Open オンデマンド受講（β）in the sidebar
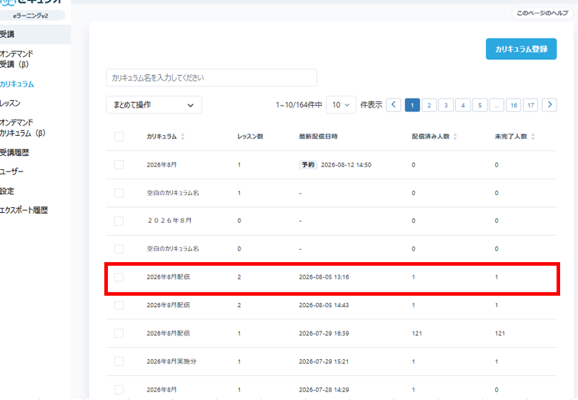Screen dimensions: 578x400 coord(16,59)
